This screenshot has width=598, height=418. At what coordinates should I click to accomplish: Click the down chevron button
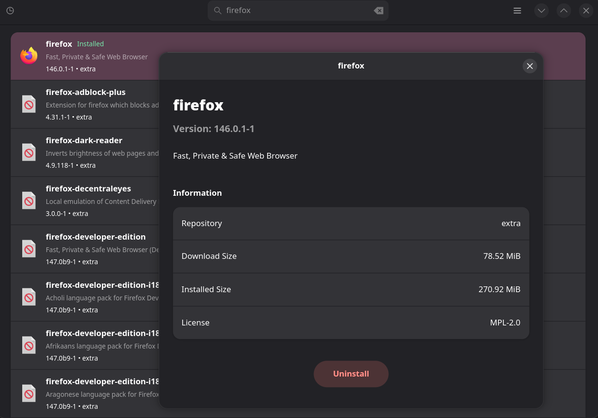541,11
